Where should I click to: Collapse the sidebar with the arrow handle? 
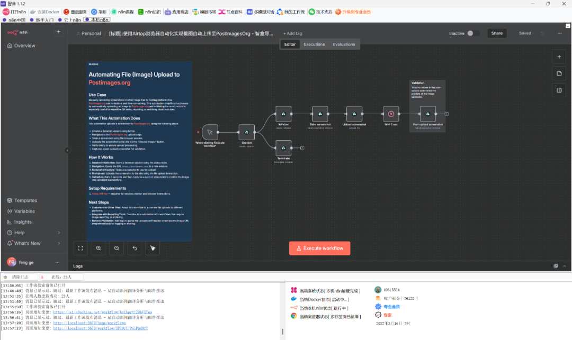click(67, 150)
